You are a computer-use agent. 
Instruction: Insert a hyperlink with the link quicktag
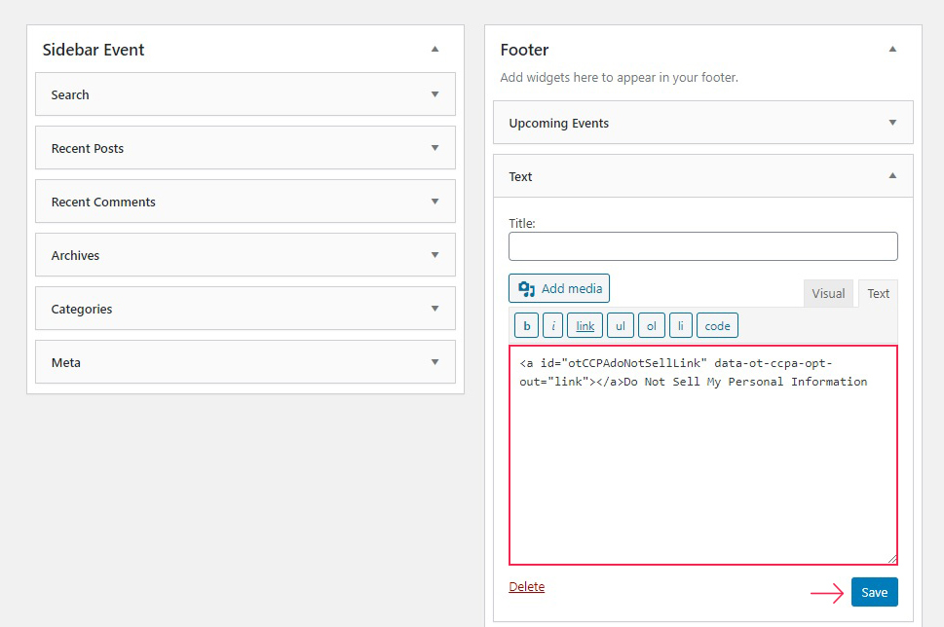click(585, 325)
